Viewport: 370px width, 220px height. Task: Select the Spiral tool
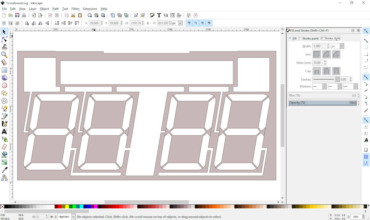(x=4, y=101)
